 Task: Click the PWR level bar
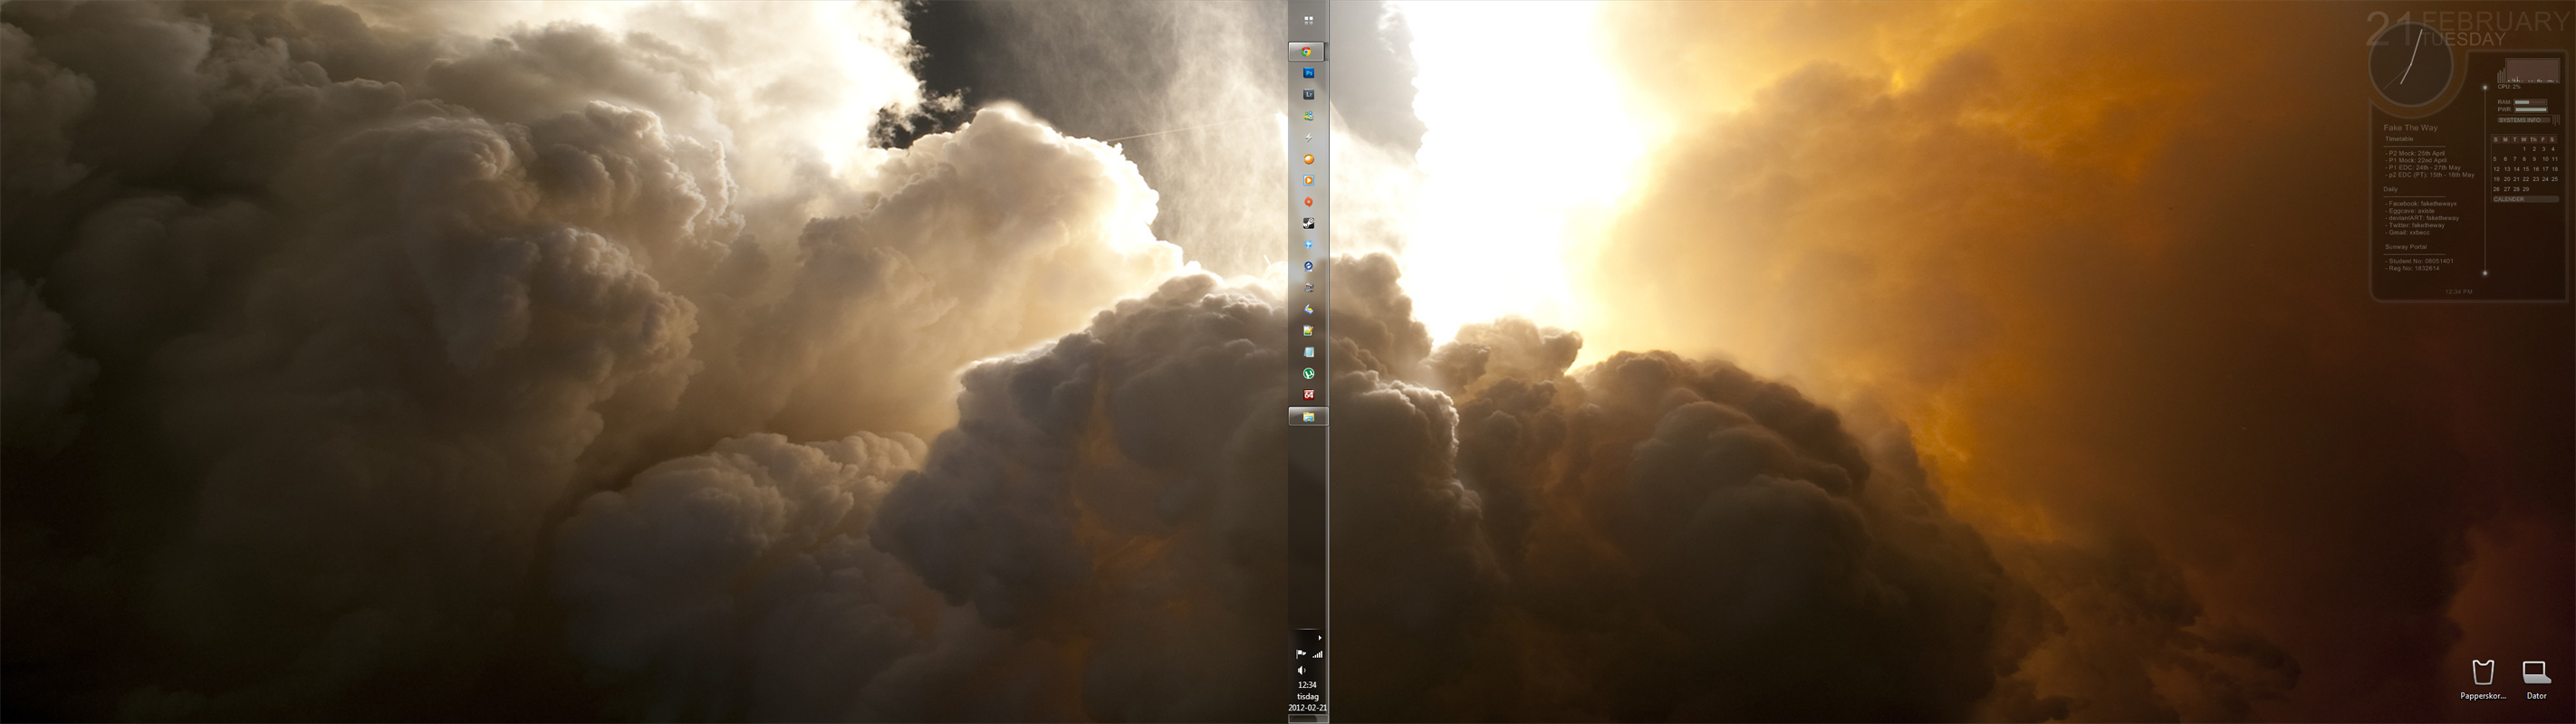[x=2531, y=110]
